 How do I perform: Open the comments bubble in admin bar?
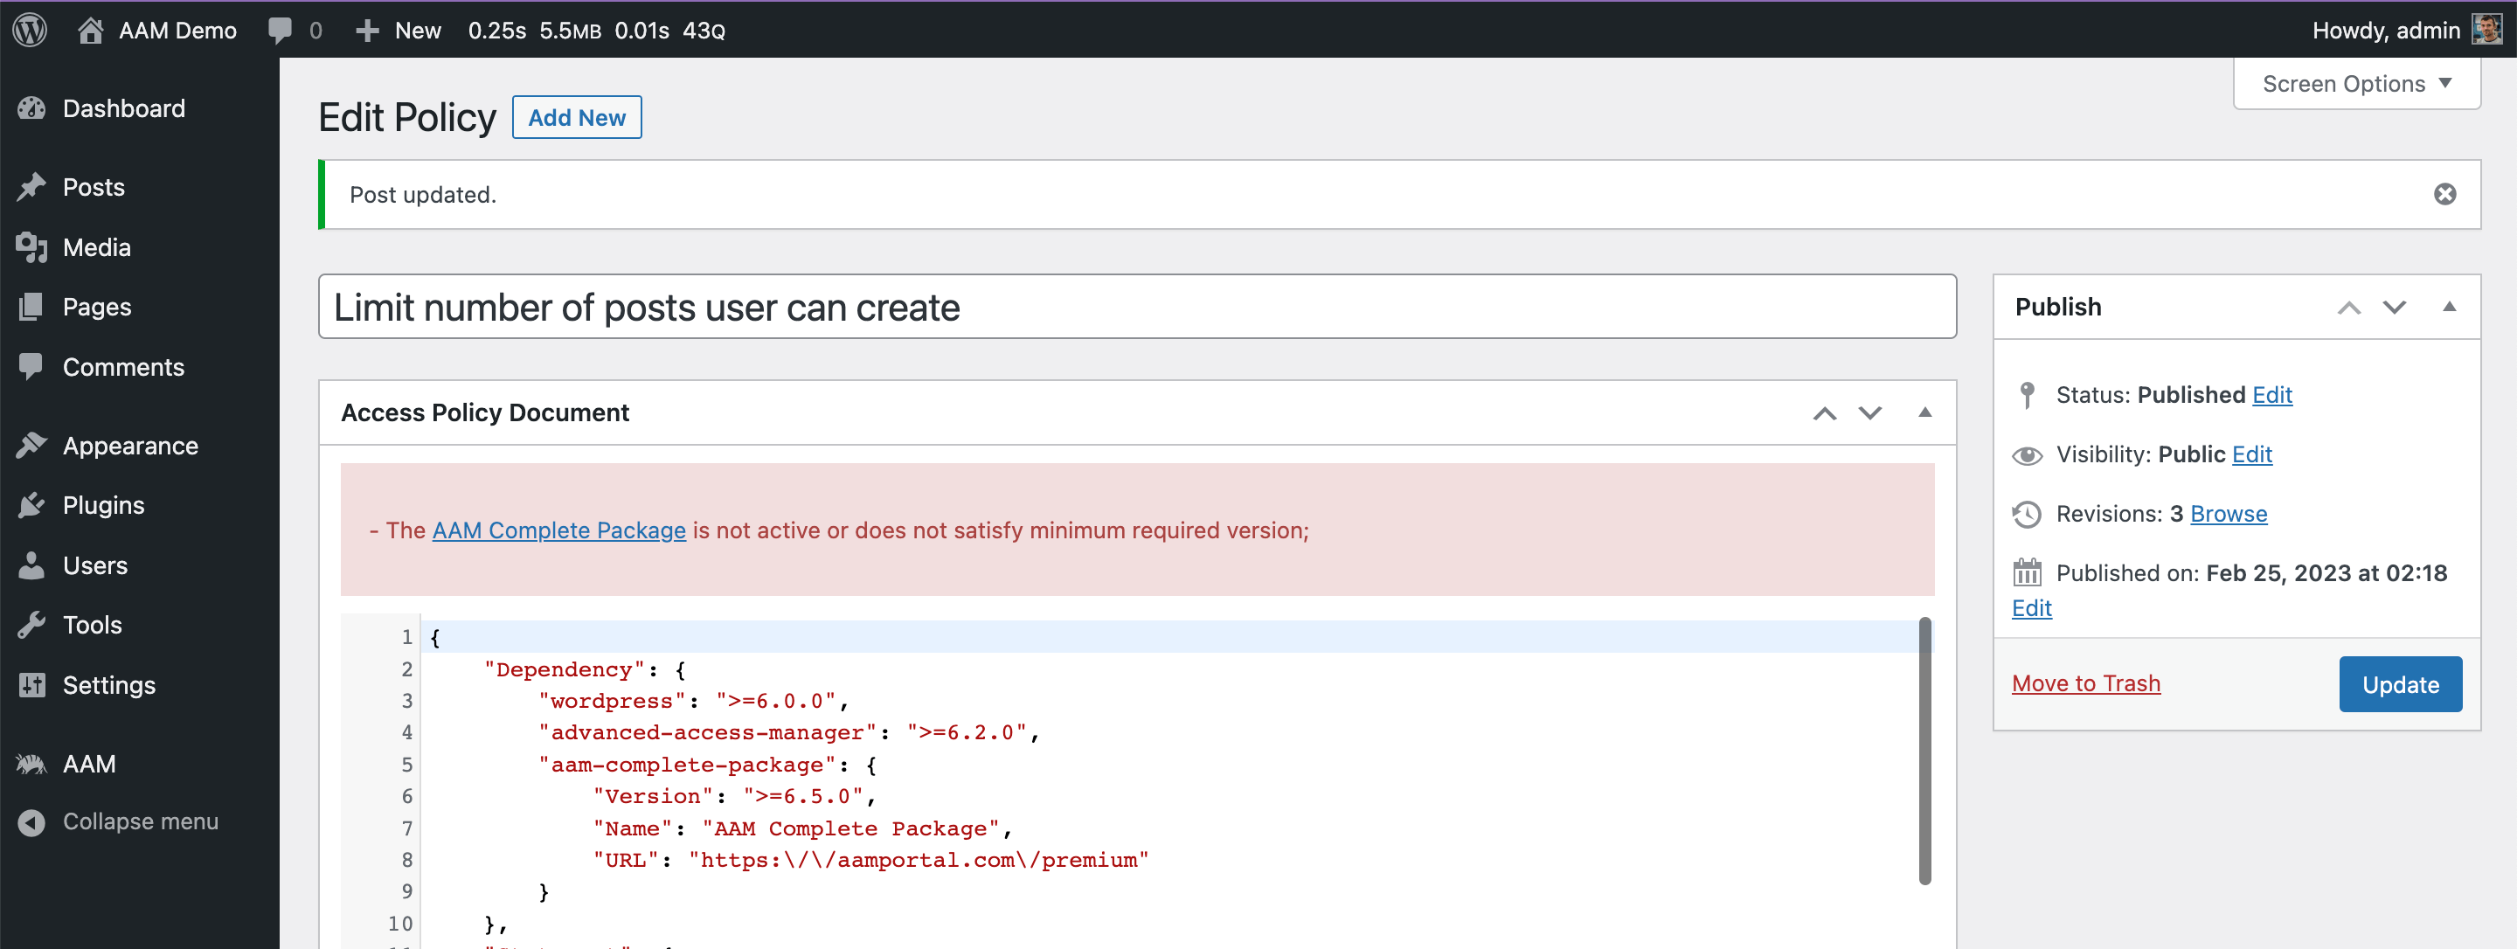click(x=281, y=31)
